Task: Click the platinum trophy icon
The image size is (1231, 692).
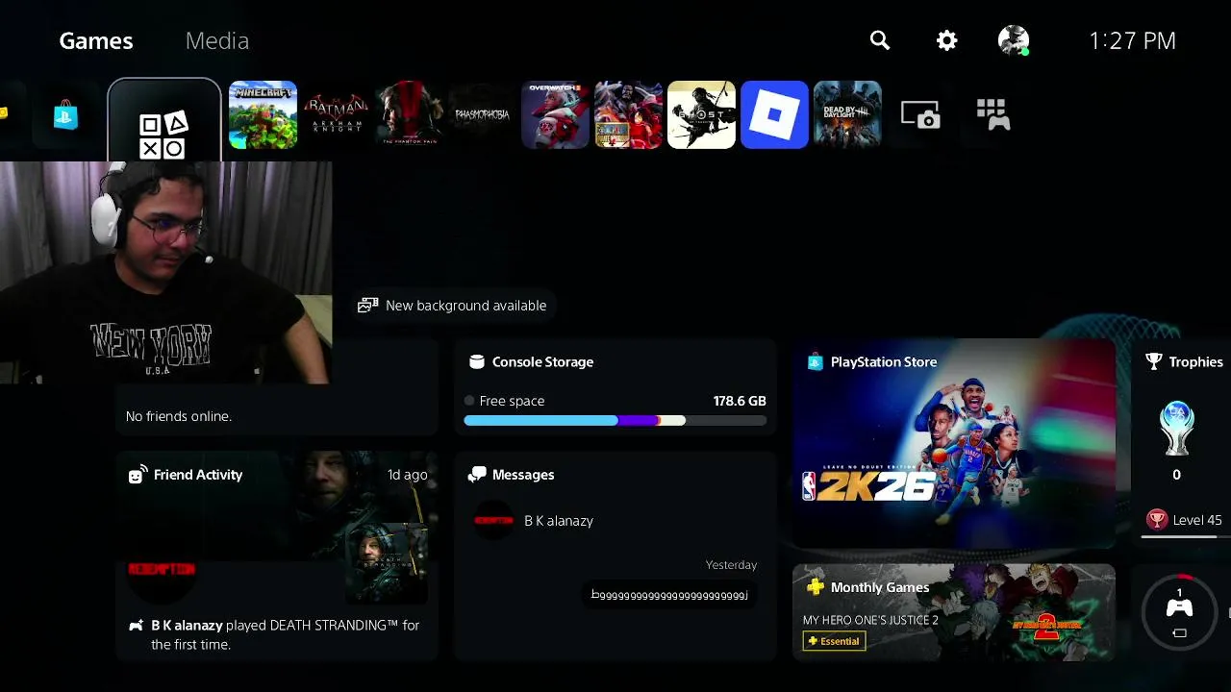Action: [x=1177, y=428]
